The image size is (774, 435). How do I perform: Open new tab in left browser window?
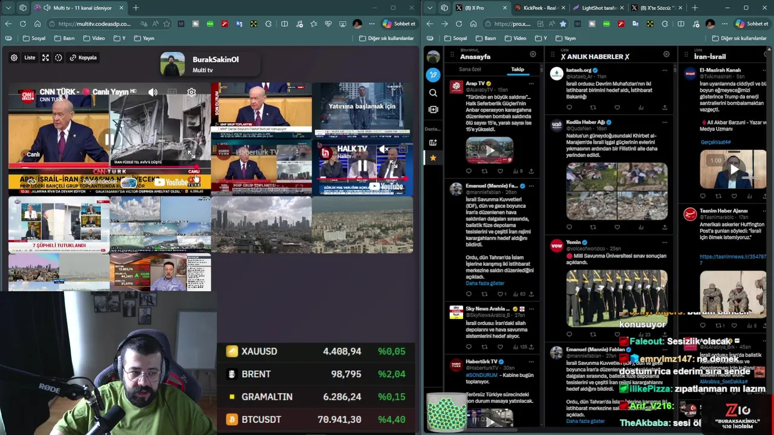[135, 8]
